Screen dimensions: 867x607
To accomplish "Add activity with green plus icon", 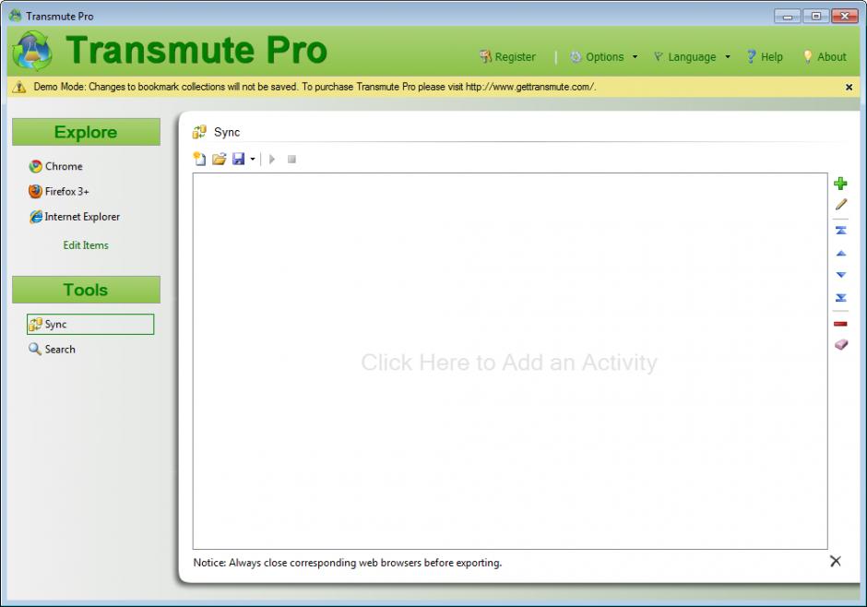I will pyautogui.click(x=840, y=184).
